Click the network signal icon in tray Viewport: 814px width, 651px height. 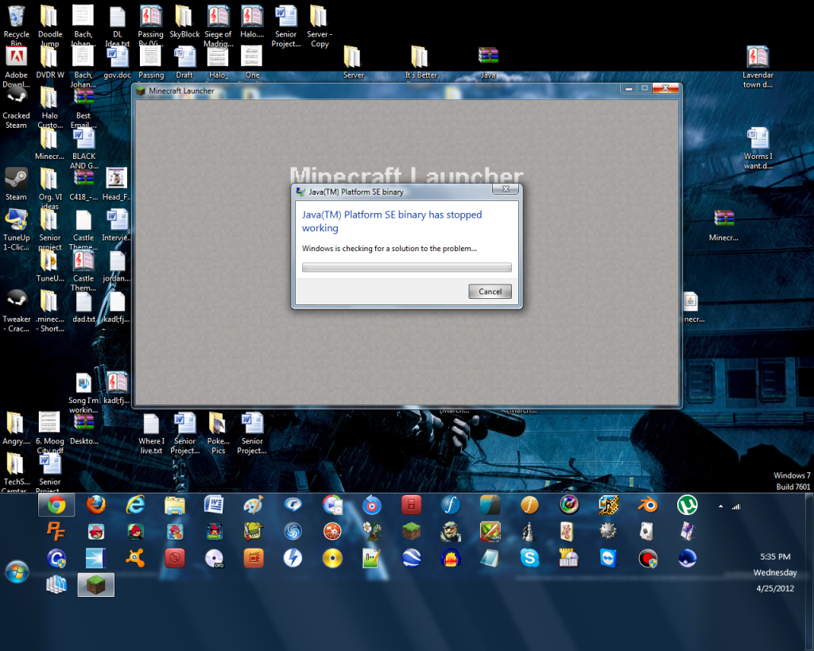(736, 506)
